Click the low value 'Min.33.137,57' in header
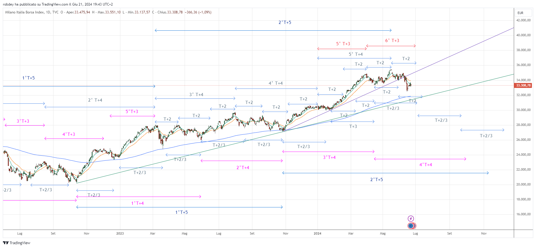The width and height of the screenshot is (536, 248). point(139,12)
